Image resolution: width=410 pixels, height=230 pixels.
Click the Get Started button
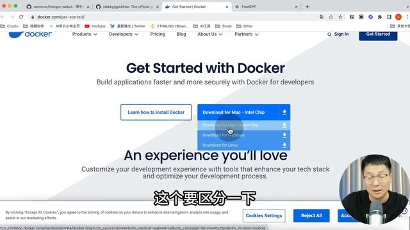[378, 35]
